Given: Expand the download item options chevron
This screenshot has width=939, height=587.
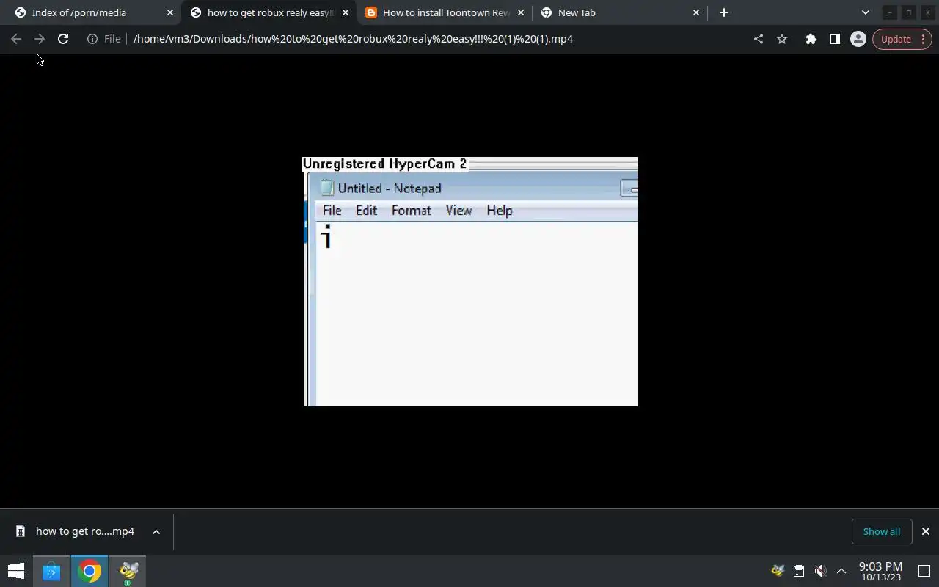Looking at the screenshot, I should (x=156, y=531).
